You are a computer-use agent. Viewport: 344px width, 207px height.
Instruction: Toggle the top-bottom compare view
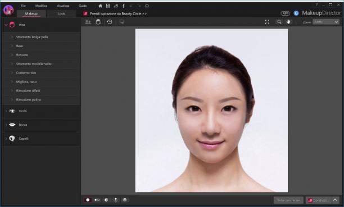tap(115, 200)
